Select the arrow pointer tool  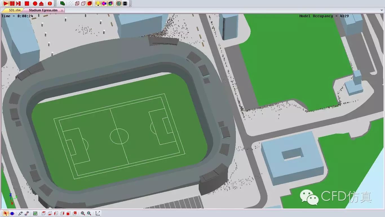click(6, 213)
